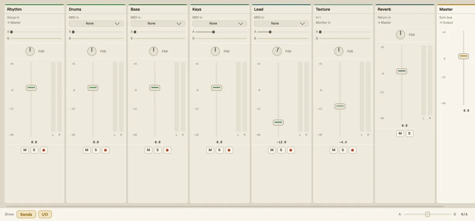Mute the Bass channel
Screen dimensions: 475x221
coord(148,150)
